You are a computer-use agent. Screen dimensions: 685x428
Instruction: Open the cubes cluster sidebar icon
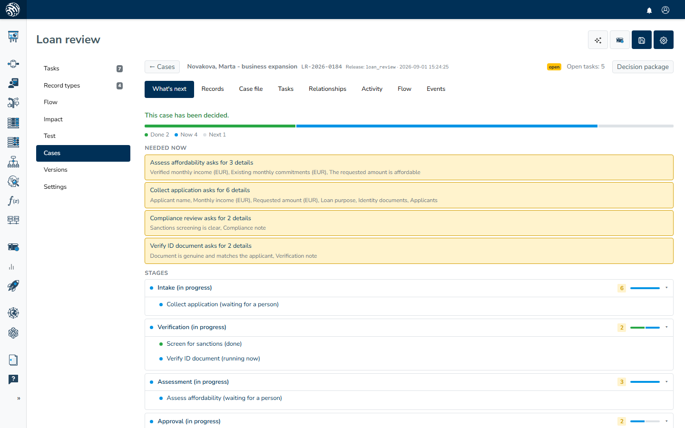click(13, 333)
